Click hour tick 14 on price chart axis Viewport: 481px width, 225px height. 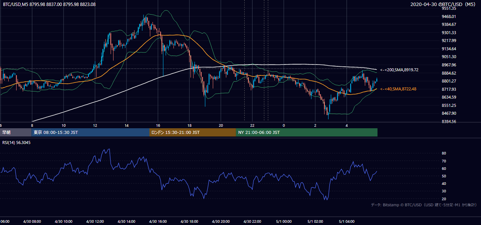click(x=126, y=125)
